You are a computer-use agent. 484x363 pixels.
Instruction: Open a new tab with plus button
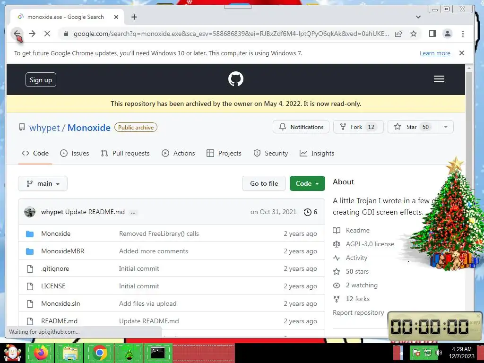[134, 17]
